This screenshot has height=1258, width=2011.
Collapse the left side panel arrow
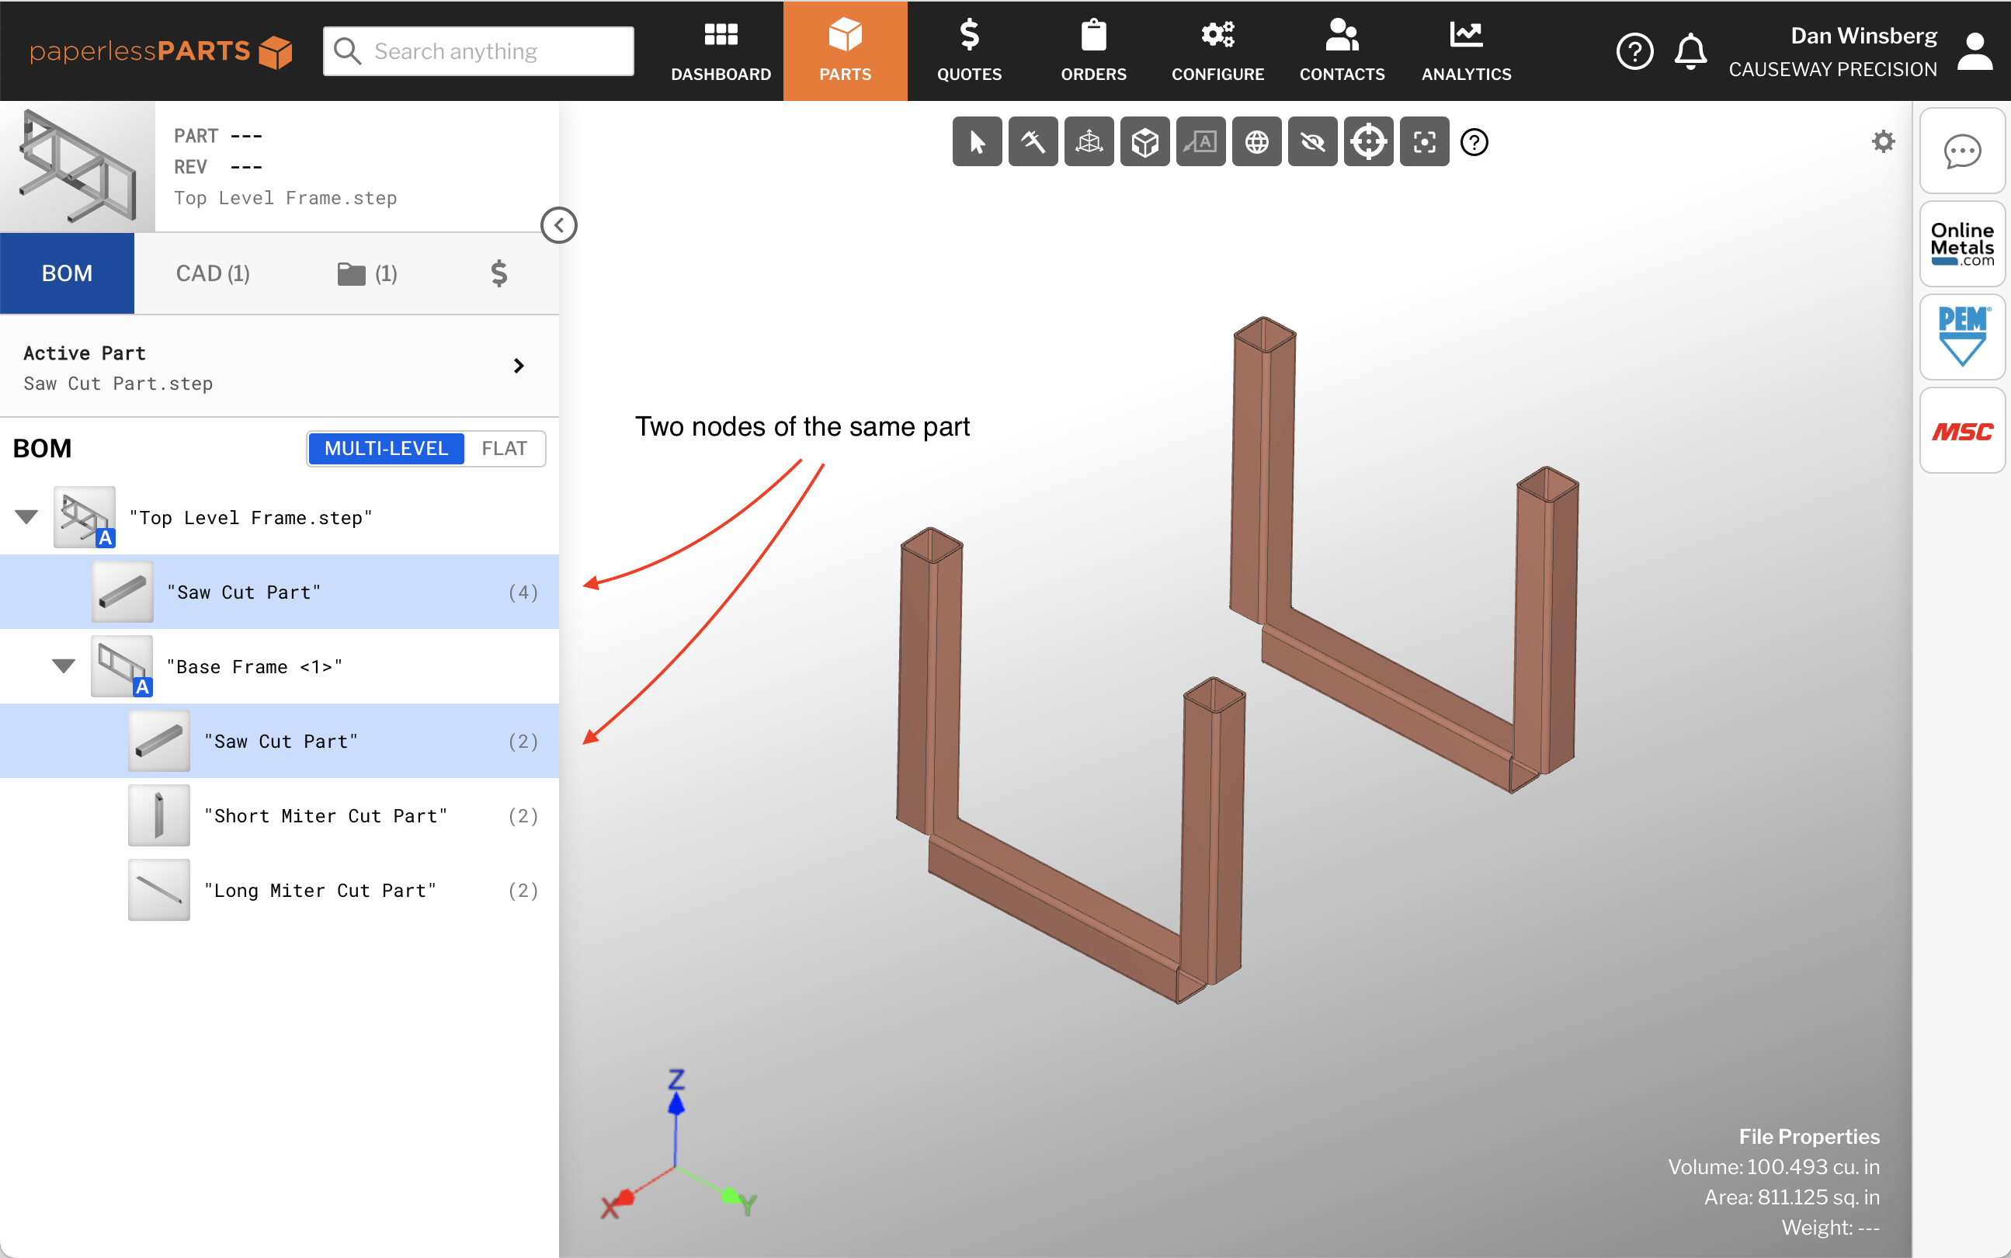[559, 224]
